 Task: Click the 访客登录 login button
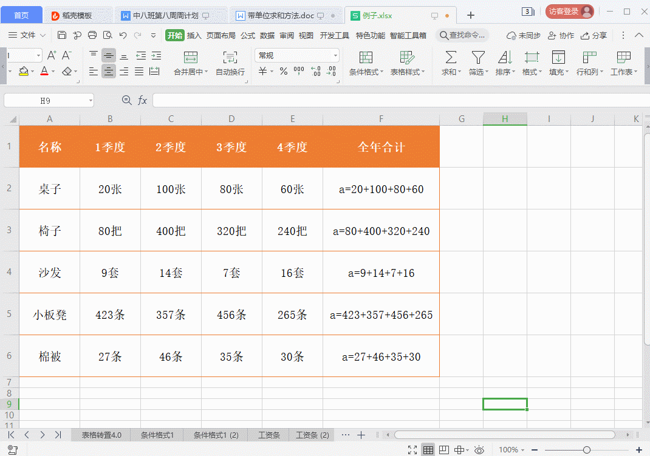pos(570,12)
